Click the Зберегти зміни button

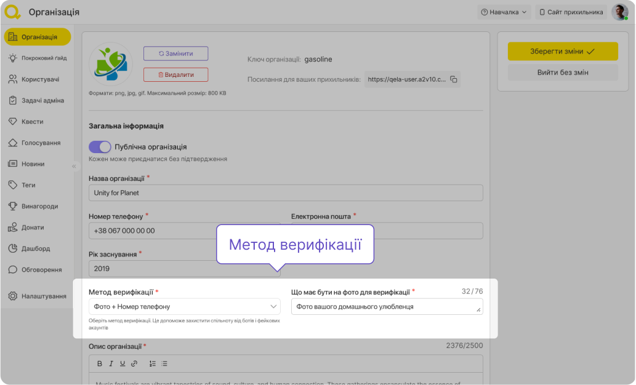point(562,52)
